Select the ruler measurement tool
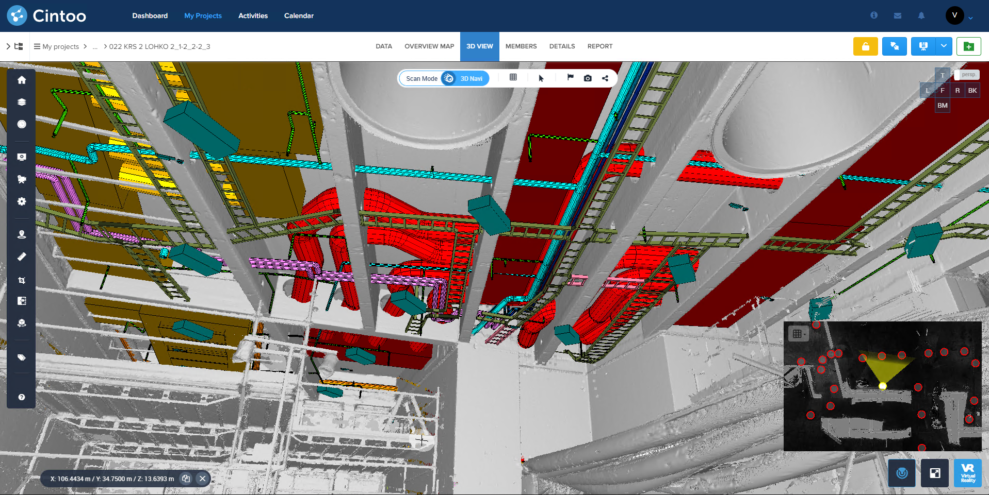Viewport: 989px width, 495px height. (x=22, y=257)
